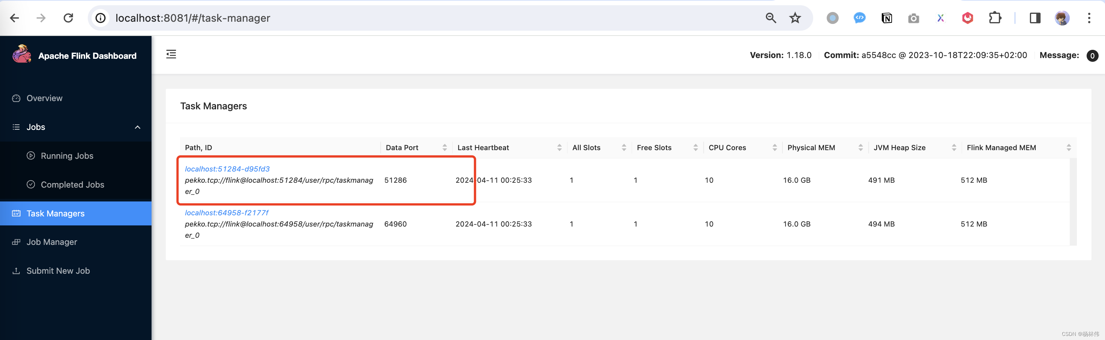This screenshot has width=1105, height=340.
Task: Click JVM heap value 494 MB
Action: (x=881, y=224)
